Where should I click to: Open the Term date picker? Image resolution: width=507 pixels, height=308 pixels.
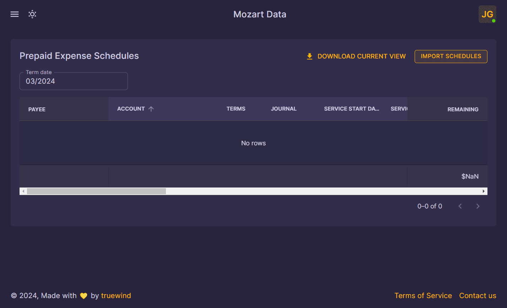tap(74, 81)
